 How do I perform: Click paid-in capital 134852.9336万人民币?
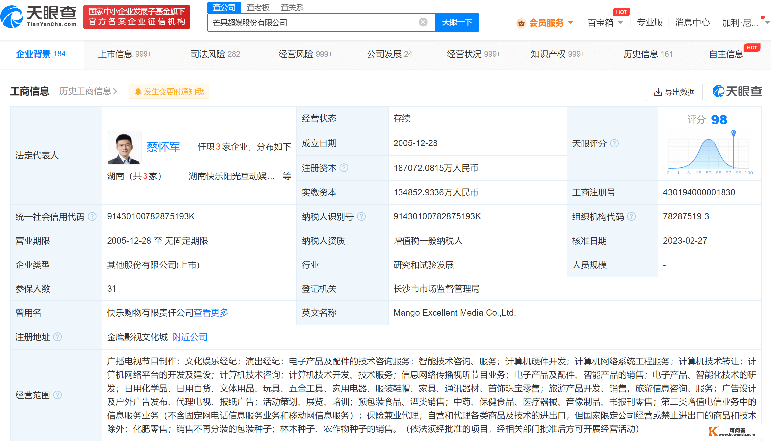click(436, 192)
